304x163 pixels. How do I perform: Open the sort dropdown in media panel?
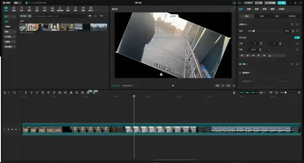pos(96,16)
